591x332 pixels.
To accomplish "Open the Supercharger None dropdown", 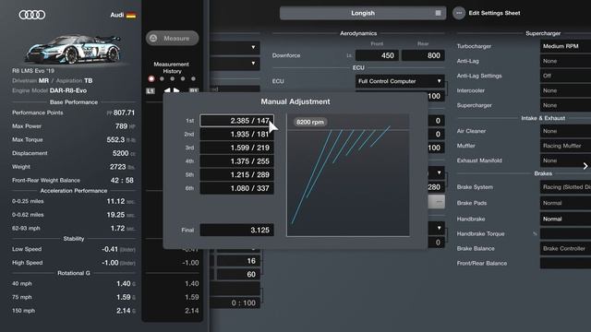I will 565,105.
